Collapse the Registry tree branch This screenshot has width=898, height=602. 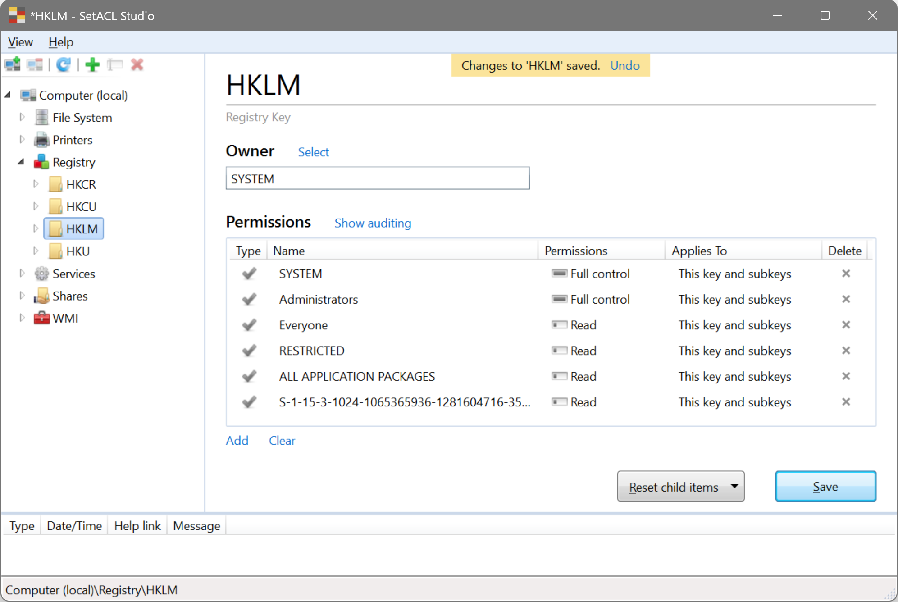[x=21, y=161]
